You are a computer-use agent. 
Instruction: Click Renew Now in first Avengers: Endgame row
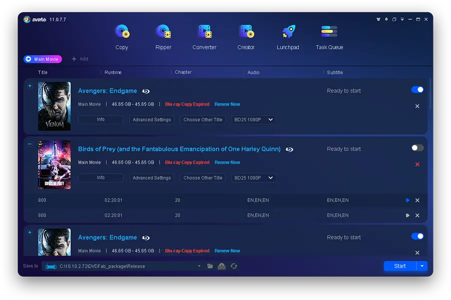(227, 104)
